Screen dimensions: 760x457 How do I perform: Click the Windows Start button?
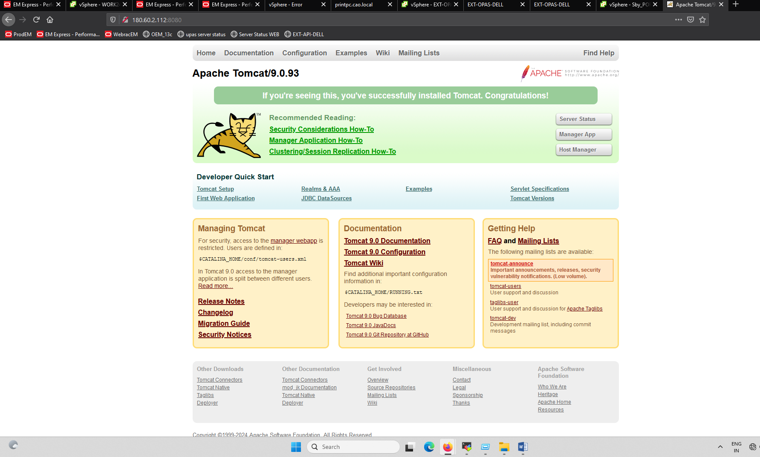point(296,447)
